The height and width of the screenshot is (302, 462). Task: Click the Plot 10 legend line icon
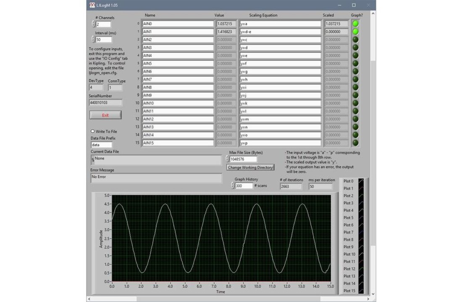pyautogui.click(x=361, y=254)
